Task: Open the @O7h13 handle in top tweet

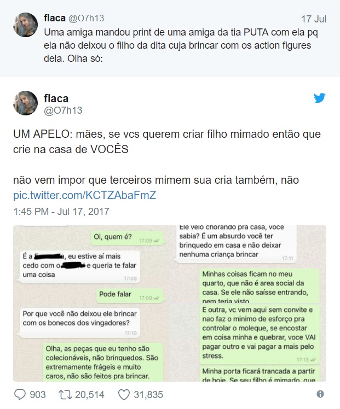Action: [86, 18]
